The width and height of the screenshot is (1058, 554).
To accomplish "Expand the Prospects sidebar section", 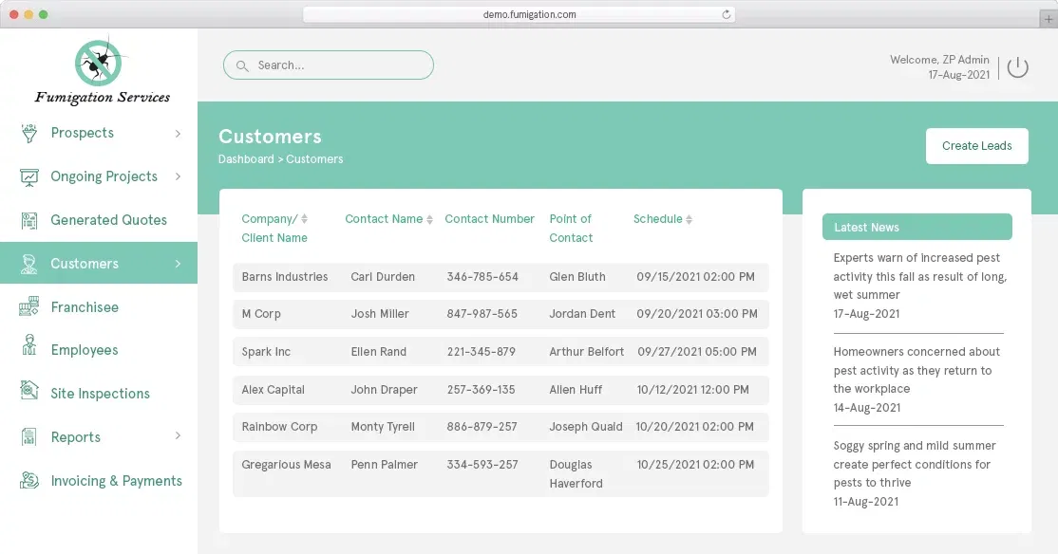I will pos(179,133).
